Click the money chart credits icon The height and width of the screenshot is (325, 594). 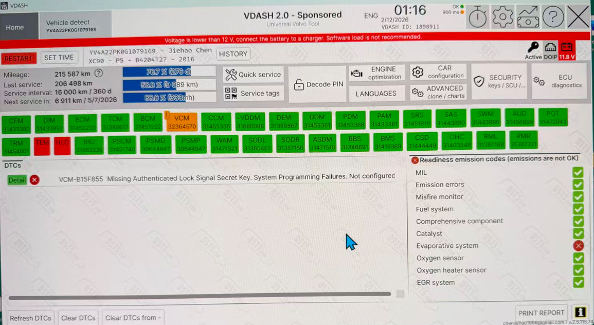(528, 18)
